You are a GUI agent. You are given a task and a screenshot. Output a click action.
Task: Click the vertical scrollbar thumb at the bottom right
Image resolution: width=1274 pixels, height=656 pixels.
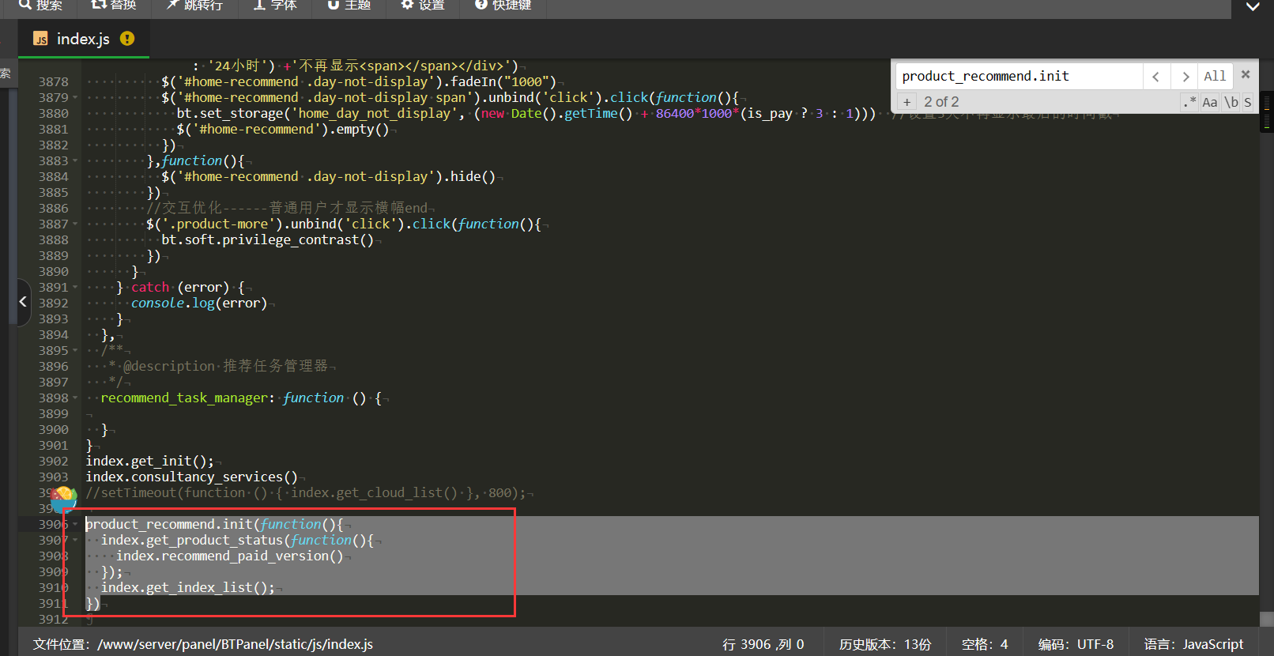[1266, 619]
